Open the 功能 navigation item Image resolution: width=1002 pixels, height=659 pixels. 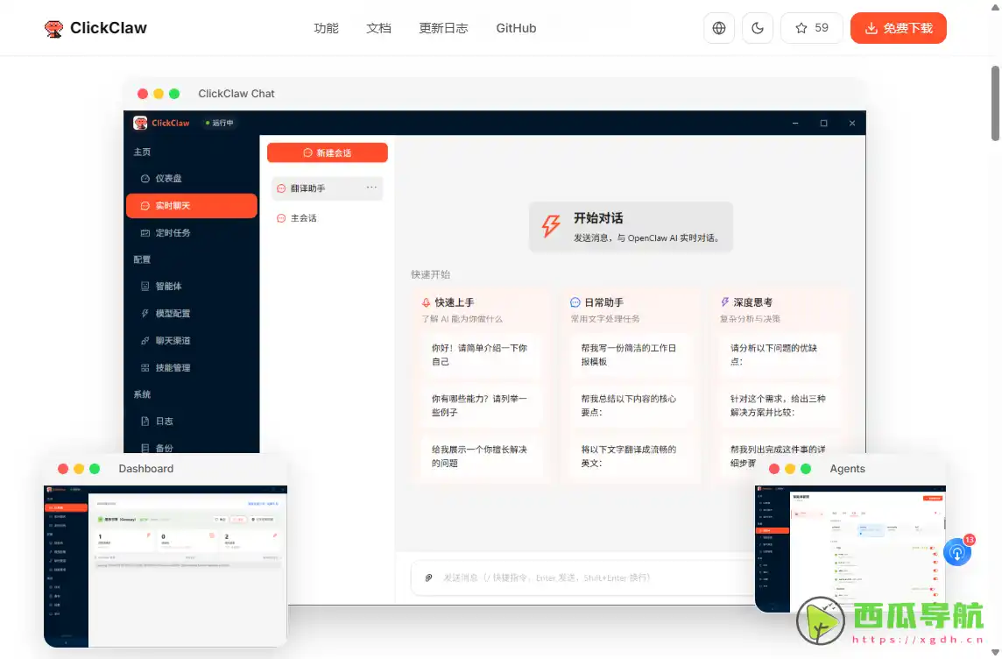(326, 28)
